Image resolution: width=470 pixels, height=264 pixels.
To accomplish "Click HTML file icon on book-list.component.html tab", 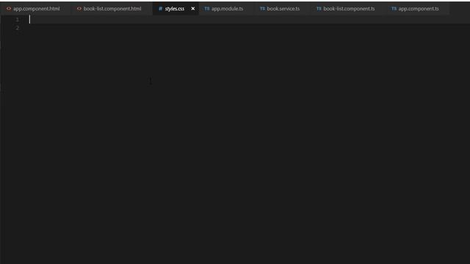I will 79,9.
